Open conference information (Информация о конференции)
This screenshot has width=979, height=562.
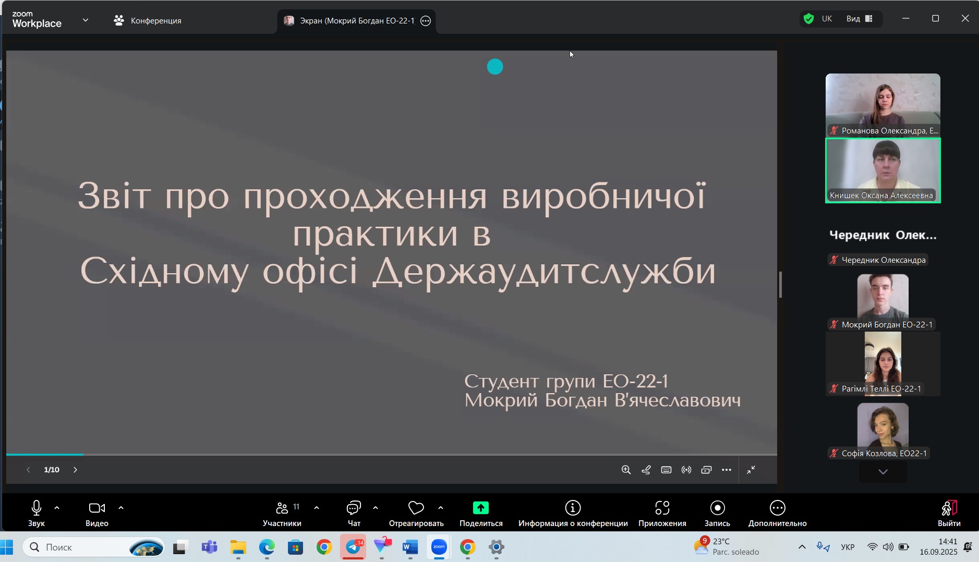[x=573, y=514]
